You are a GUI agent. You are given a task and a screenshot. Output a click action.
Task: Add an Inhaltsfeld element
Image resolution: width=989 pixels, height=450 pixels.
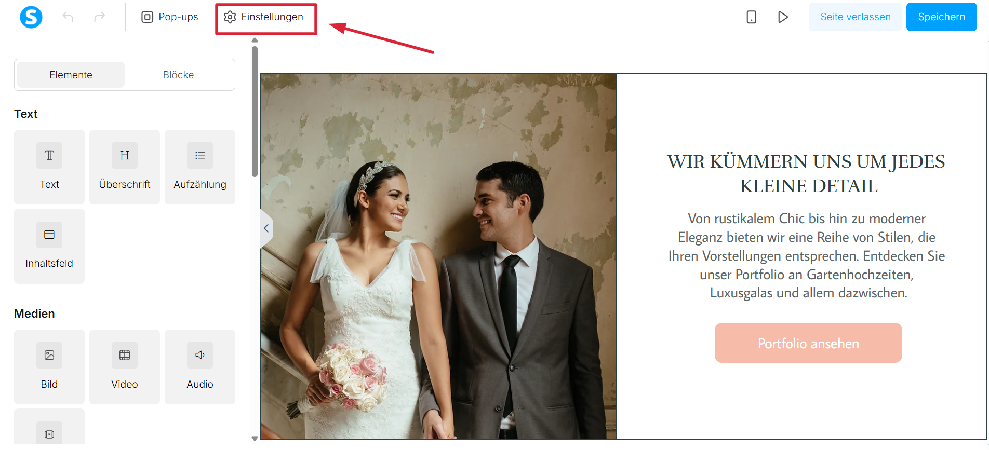[49, 246]
